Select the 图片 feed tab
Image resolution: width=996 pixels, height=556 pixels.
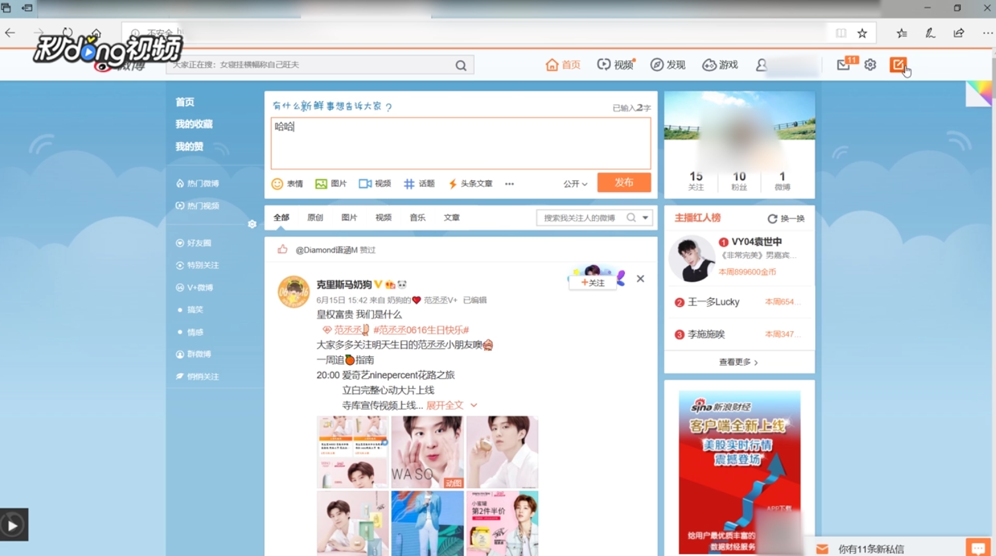(x=349, y=218)
